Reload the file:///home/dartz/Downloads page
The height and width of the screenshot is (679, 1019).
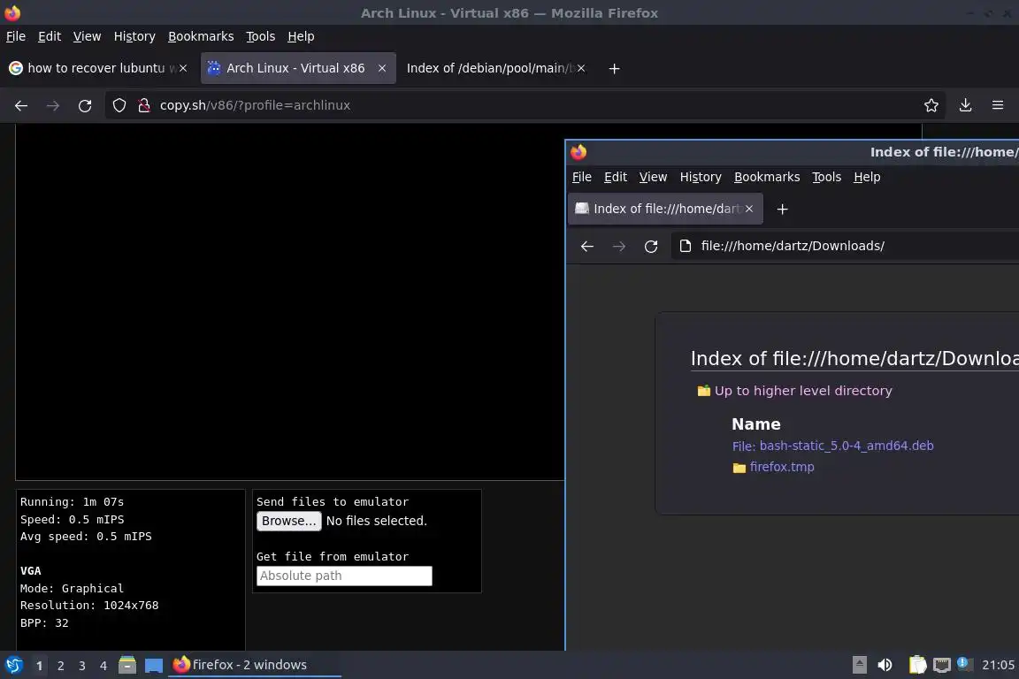pos(650,247)
